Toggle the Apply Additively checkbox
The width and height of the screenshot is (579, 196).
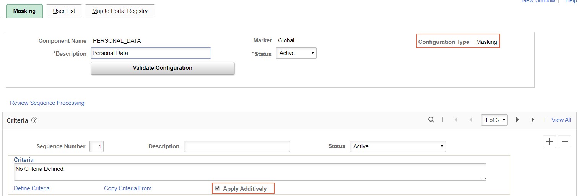point(218,188)
